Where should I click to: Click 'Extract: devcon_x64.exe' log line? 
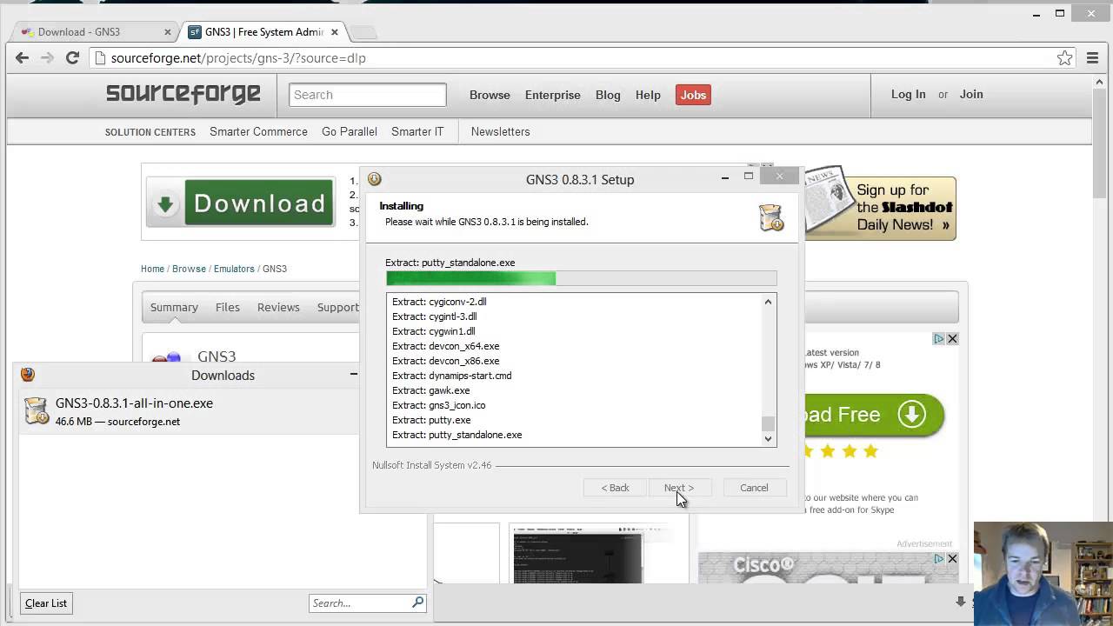tap(445, 346)
